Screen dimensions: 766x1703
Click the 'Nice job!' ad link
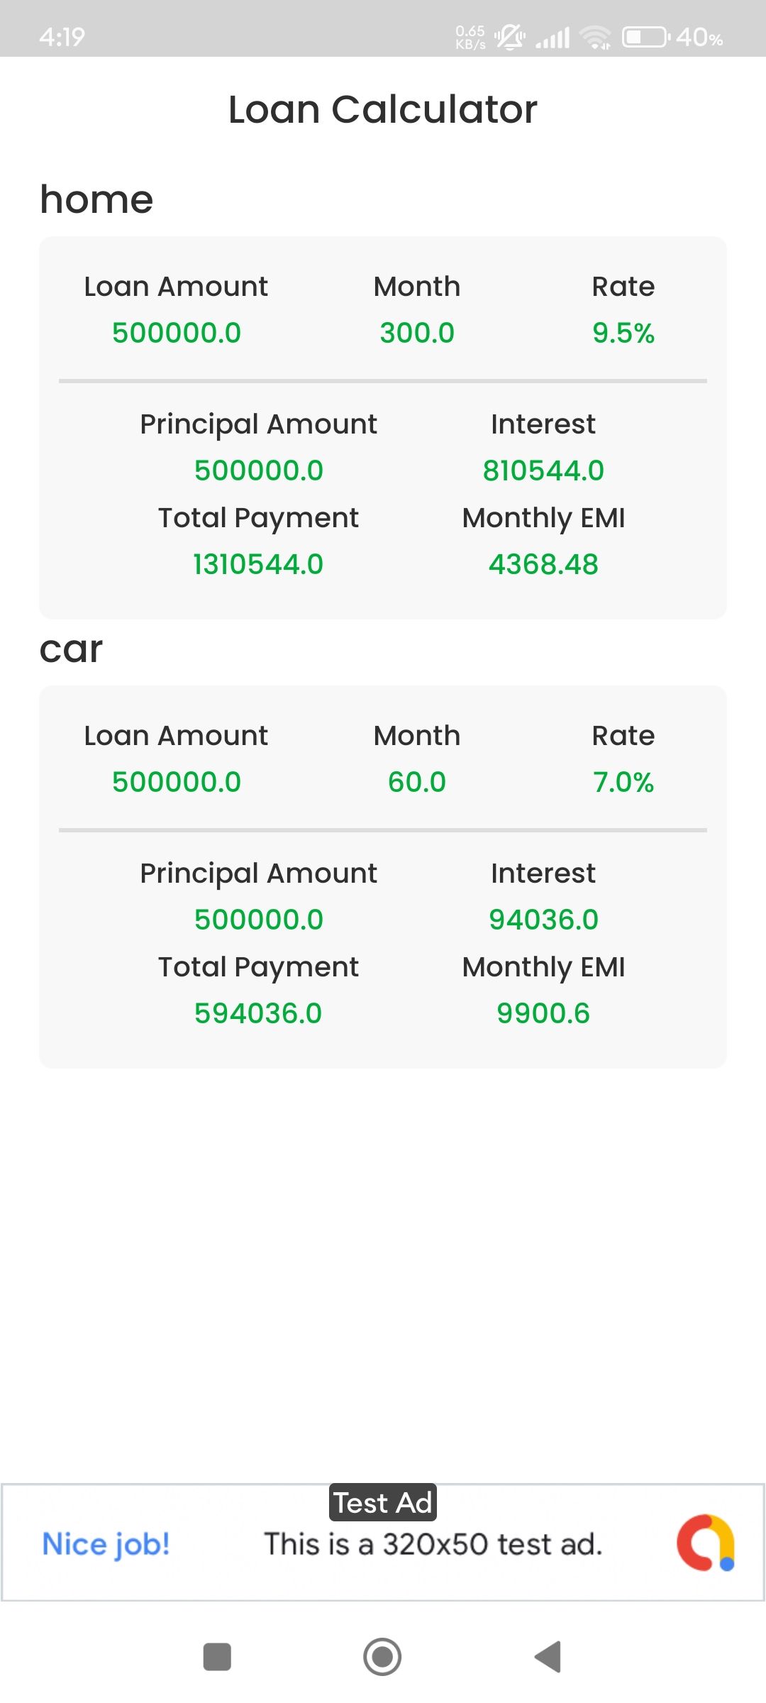coord(106,1544)
